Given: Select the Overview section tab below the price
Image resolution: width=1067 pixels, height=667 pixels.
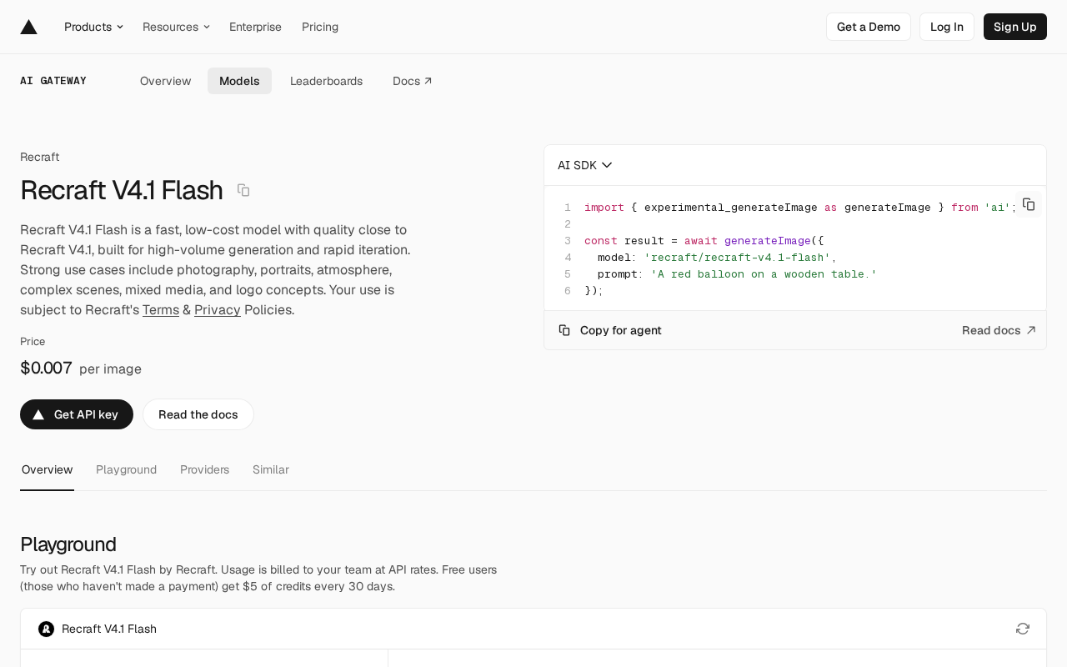Looking at the screenshot, I should (x=47, y=469).
